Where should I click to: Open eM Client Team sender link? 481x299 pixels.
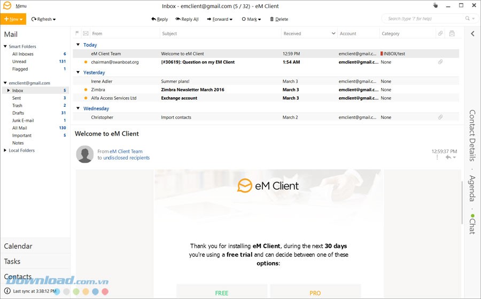(126, 151)
